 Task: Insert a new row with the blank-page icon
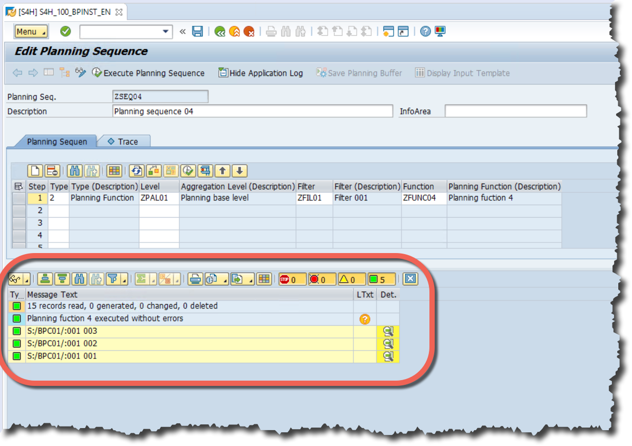click(x=35, y=170)
